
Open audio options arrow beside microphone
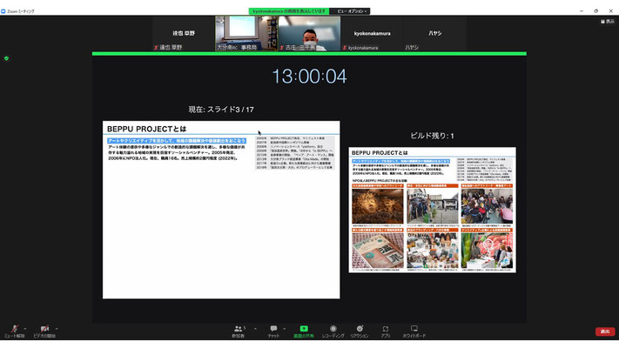point(25,328)
